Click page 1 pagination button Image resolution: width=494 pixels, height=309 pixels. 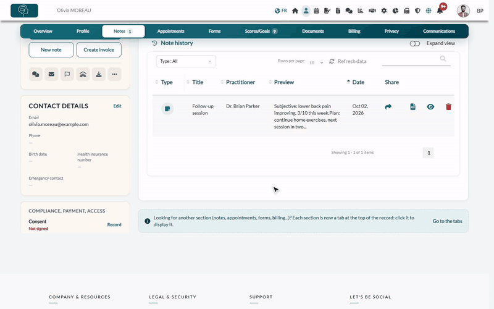tap(429, 153)
